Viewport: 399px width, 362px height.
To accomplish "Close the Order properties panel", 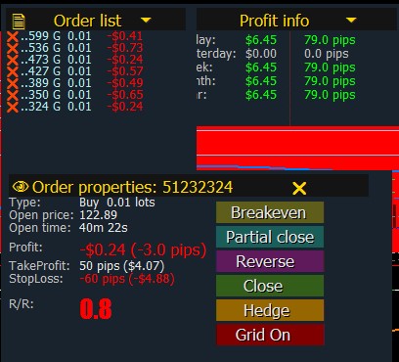I will 299,188.
